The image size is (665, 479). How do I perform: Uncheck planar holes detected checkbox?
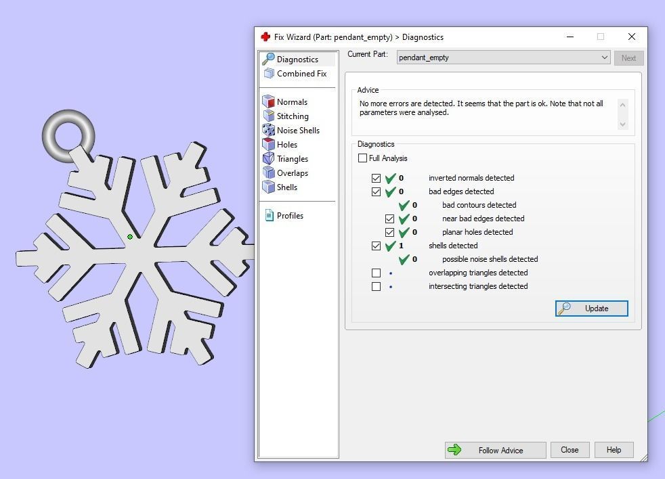click(x=390, y=232)
